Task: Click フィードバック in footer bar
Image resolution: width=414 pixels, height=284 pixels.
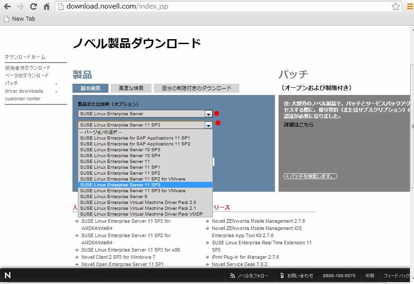Action: click(x=396, y=276)
